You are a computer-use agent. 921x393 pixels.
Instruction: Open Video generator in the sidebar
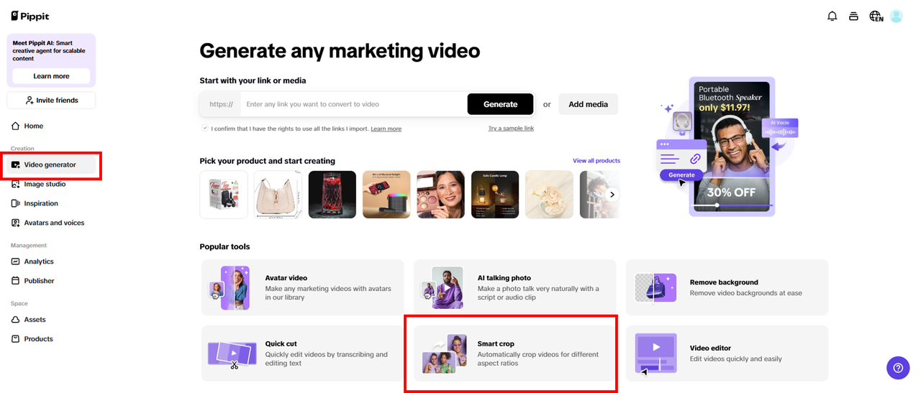point(51,165)
